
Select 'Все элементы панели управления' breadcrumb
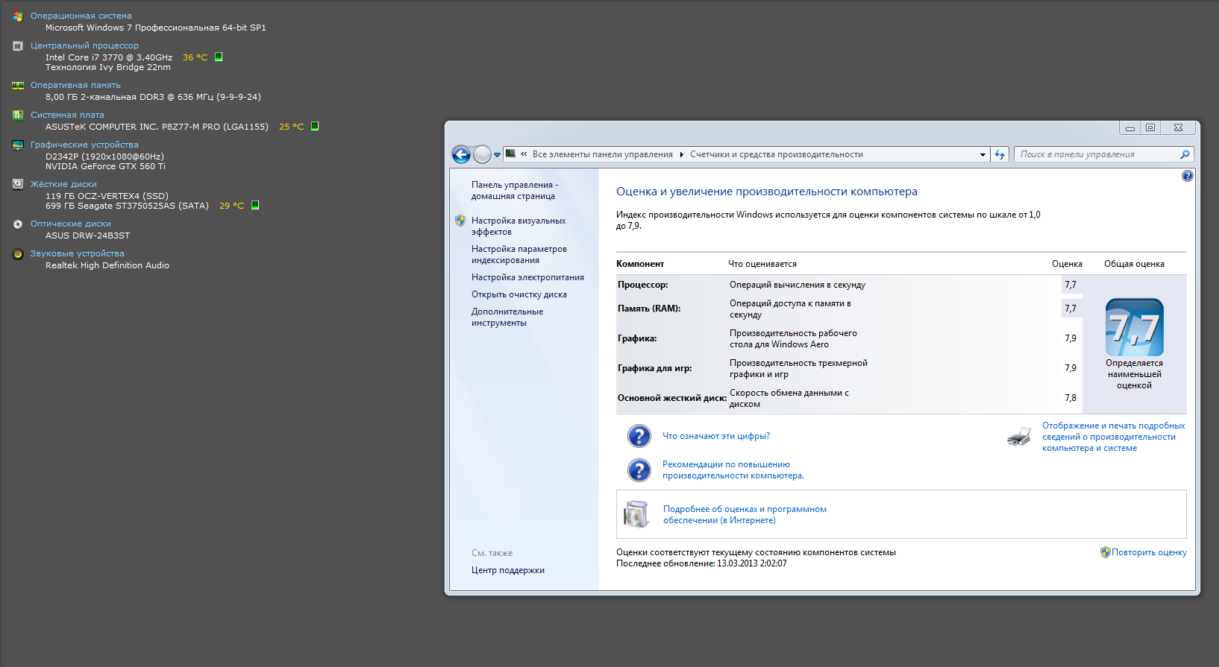[x=602, y=154]
